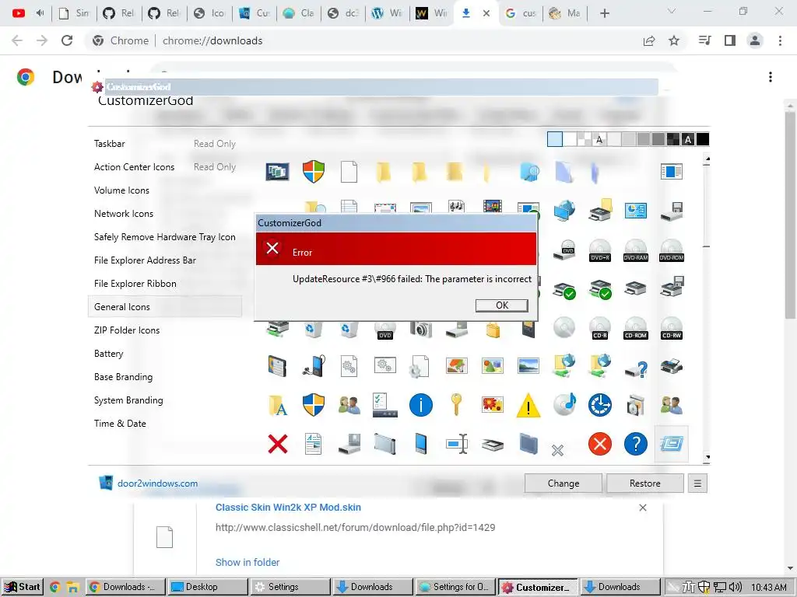The width and height of the screenshot is (797, 597).
Task: Select the blue backup clock icon
Action: (600, 405)
